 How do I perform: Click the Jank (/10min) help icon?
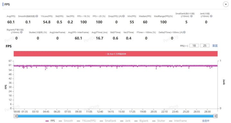(x=211, y=16)
